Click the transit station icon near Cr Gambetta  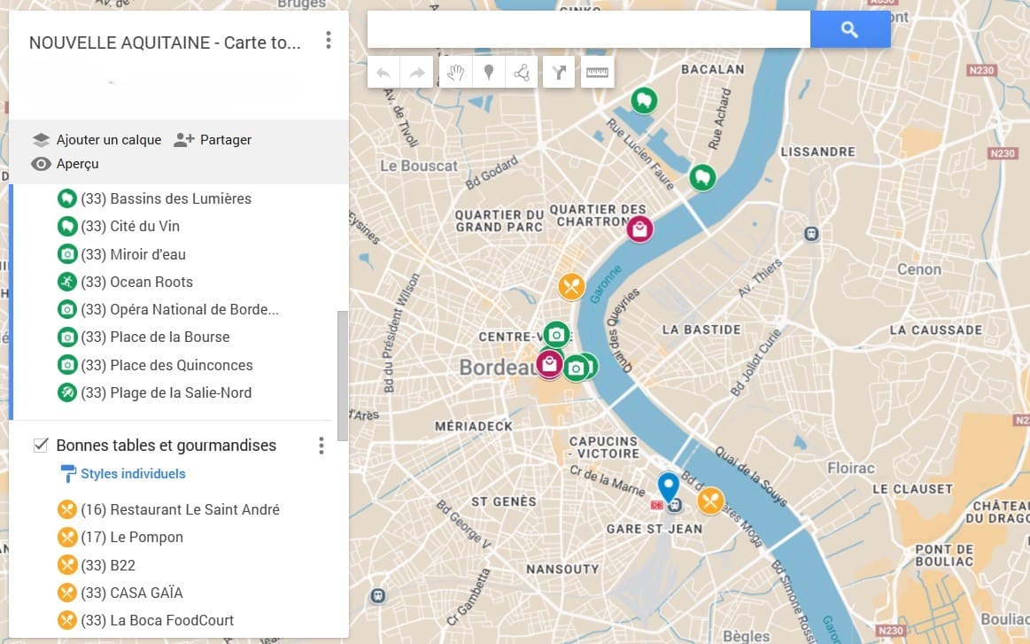[x=377, y=596]
